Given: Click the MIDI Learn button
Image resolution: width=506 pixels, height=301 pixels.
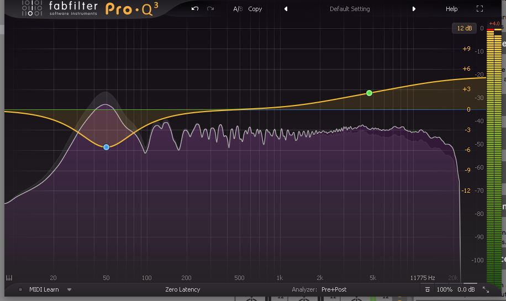Looking at the screenshot, I should pyautogui.click(x=44, y=289).
